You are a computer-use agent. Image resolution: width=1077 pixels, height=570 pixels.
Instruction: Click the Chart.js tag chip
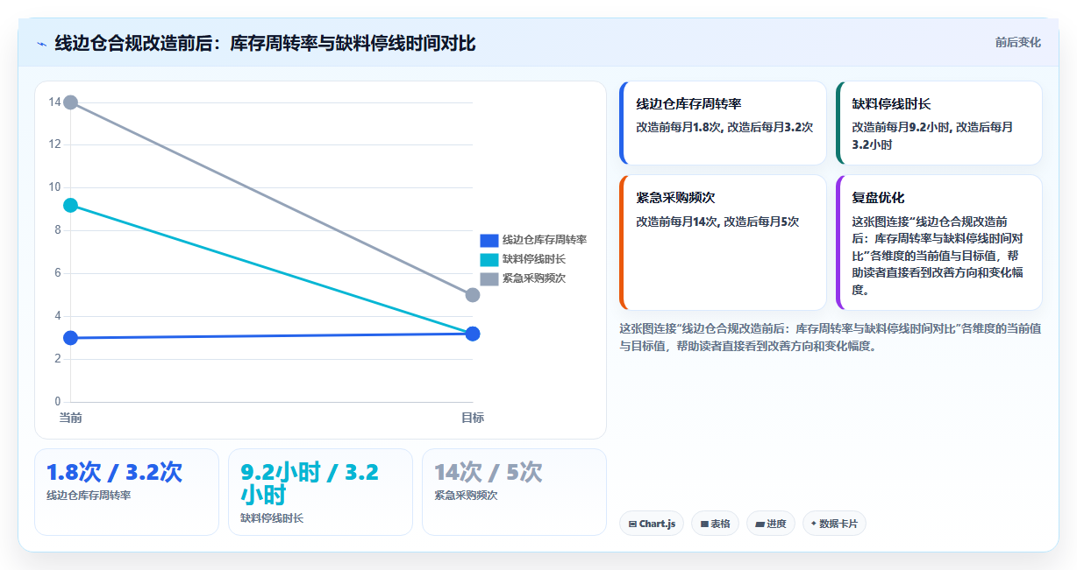(x=652, y=524)
